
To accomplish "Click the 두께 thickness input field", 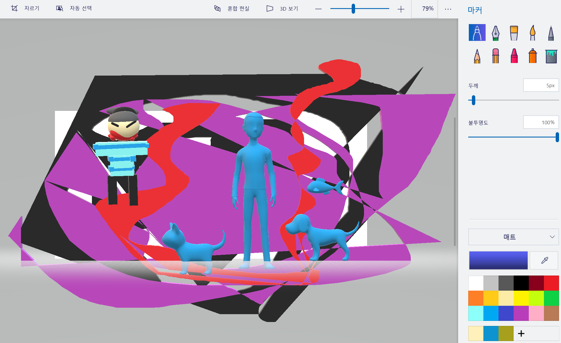I will point(541,85).
